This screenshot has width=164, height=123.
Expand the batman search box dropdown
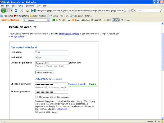pos(48,20)
